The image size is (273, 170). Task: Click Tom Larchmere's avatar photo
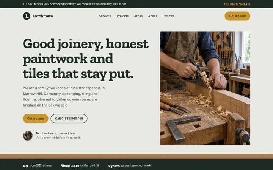(x=28, y=136)
